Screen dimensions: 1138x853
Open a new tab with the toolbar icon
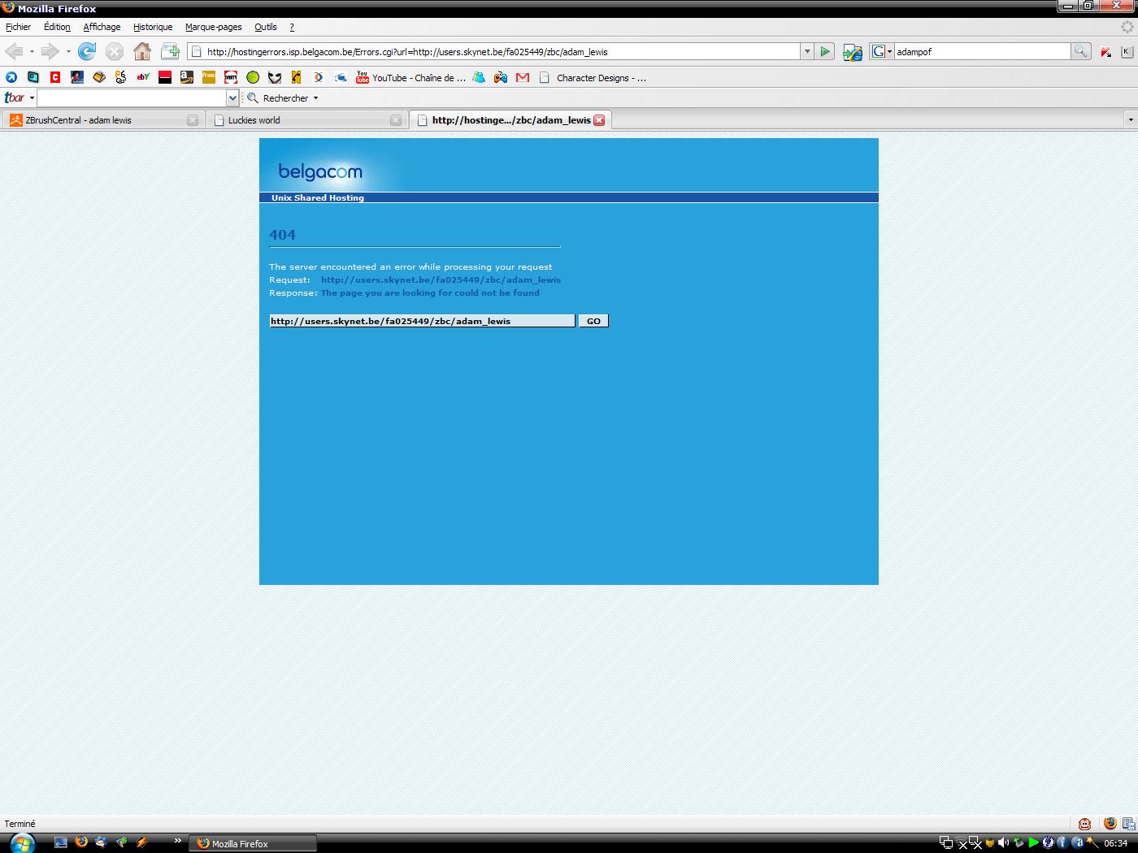pyautogui.click(x=170, y=52)
